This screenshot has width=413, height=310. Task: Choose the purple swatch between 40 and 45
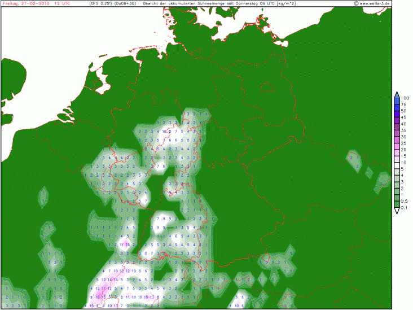(397, 121)
